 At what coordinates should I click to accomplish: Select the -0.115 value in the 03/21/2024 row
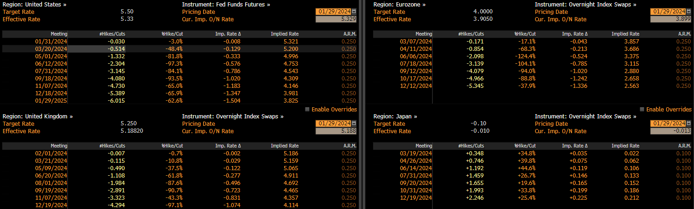click(116, 161)
